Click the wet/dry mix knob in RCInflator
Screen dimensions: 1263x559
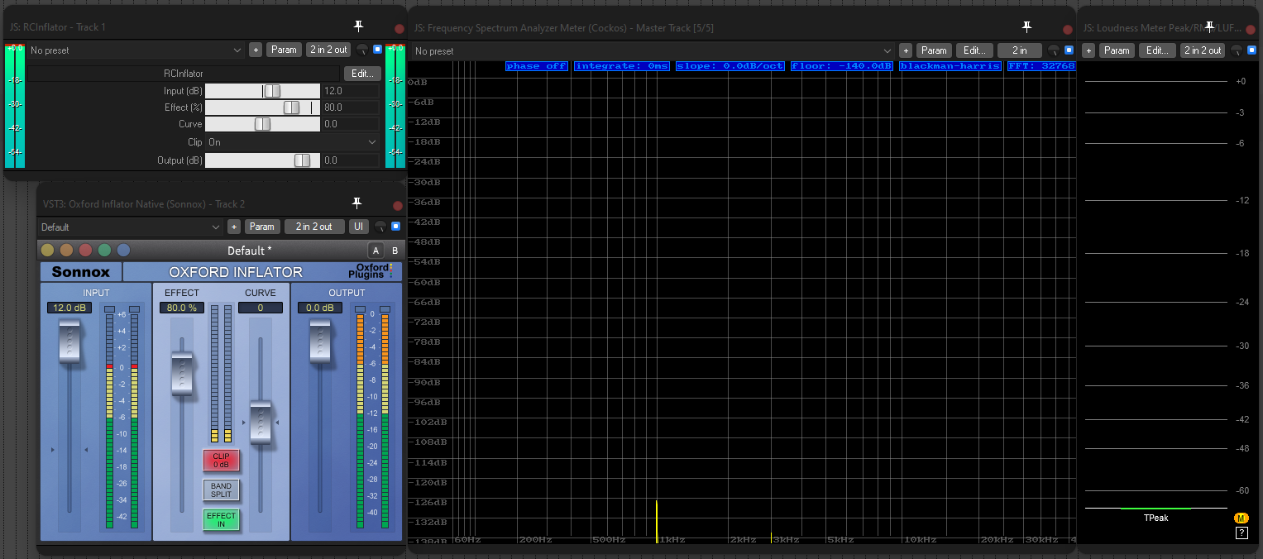[x=361, y=50]
